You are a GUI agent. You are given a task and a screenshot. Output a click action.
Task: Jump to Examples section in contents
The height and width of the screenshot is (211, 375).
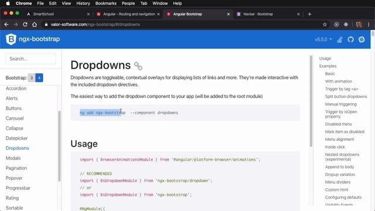pyautogui.click(x=328, y=66)
